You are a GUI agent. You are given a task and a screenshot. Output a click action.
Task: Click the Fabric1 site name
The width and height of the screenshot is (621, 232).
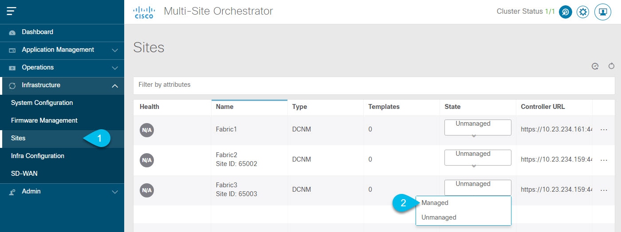click(226, 130)
